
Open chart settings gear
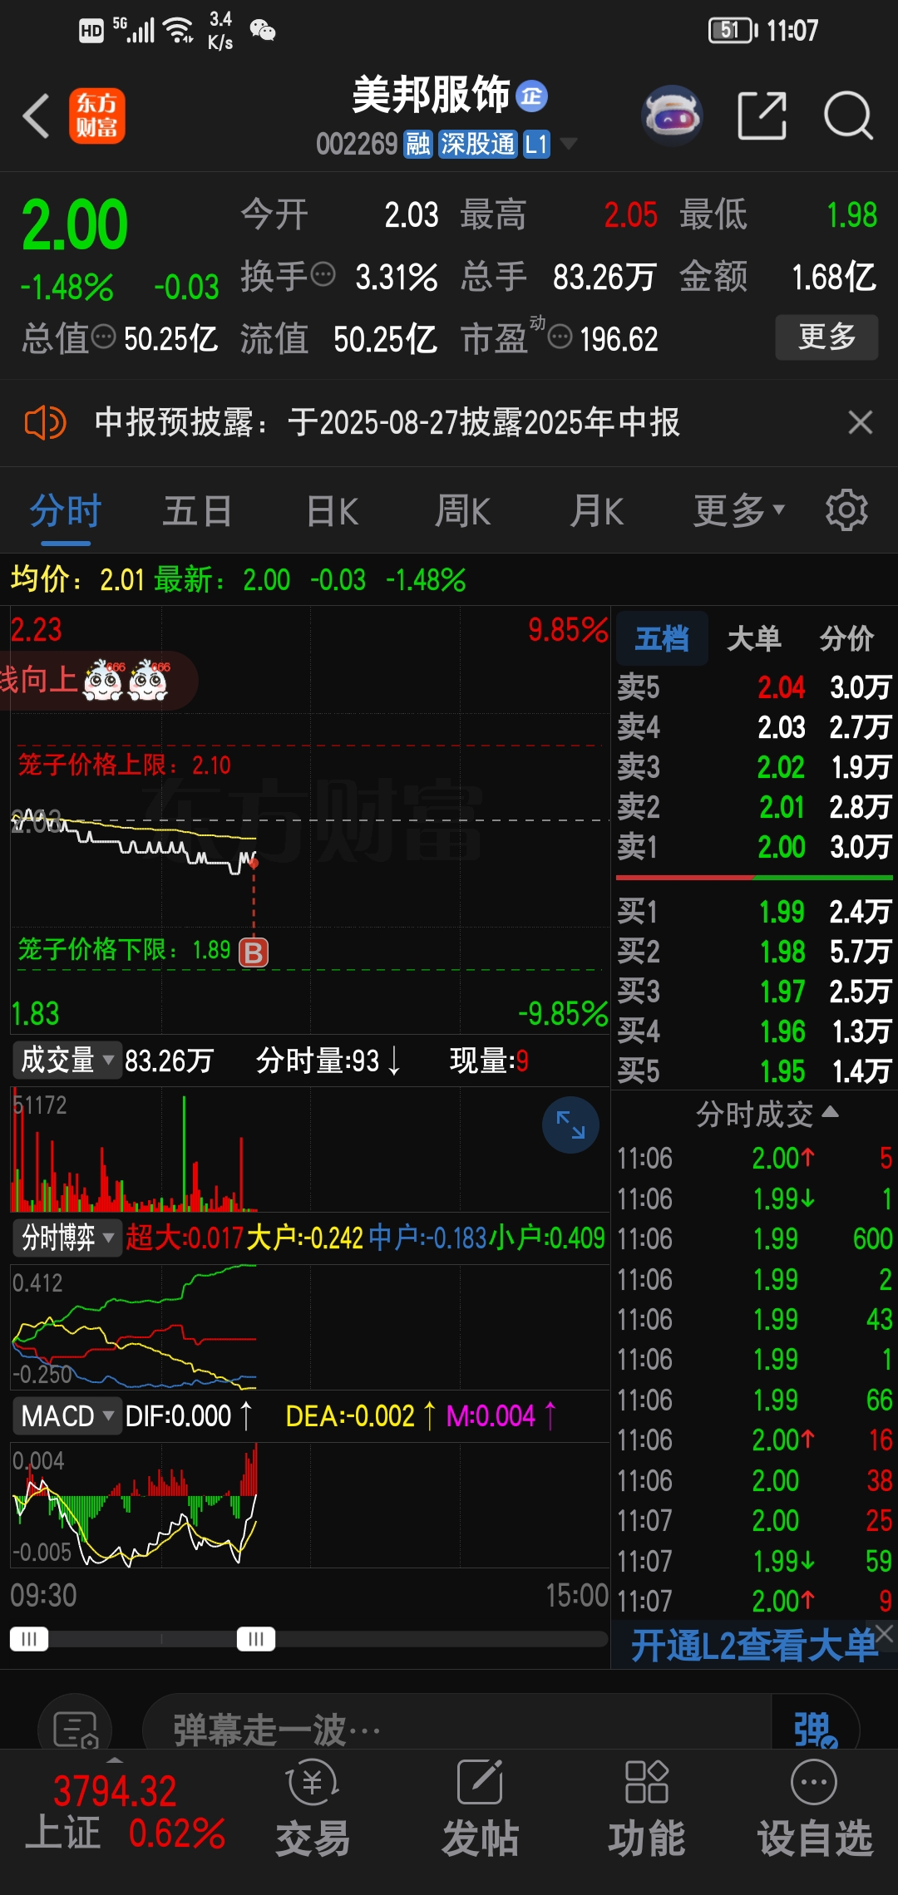pos(846,510)
